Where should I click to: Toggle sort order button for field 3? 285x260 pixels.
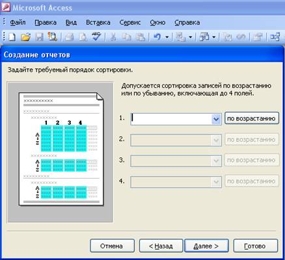[252, 160]
